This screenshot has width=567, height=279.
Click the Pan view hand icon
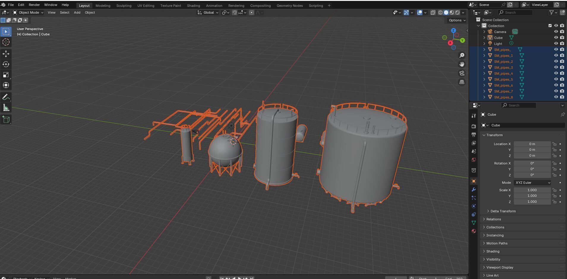(x=462, y=64)
